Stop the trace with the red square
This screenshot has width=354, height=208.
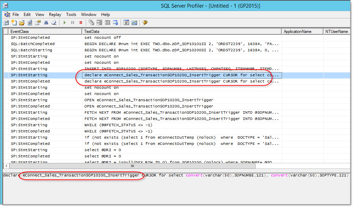(x=81, y=23)
